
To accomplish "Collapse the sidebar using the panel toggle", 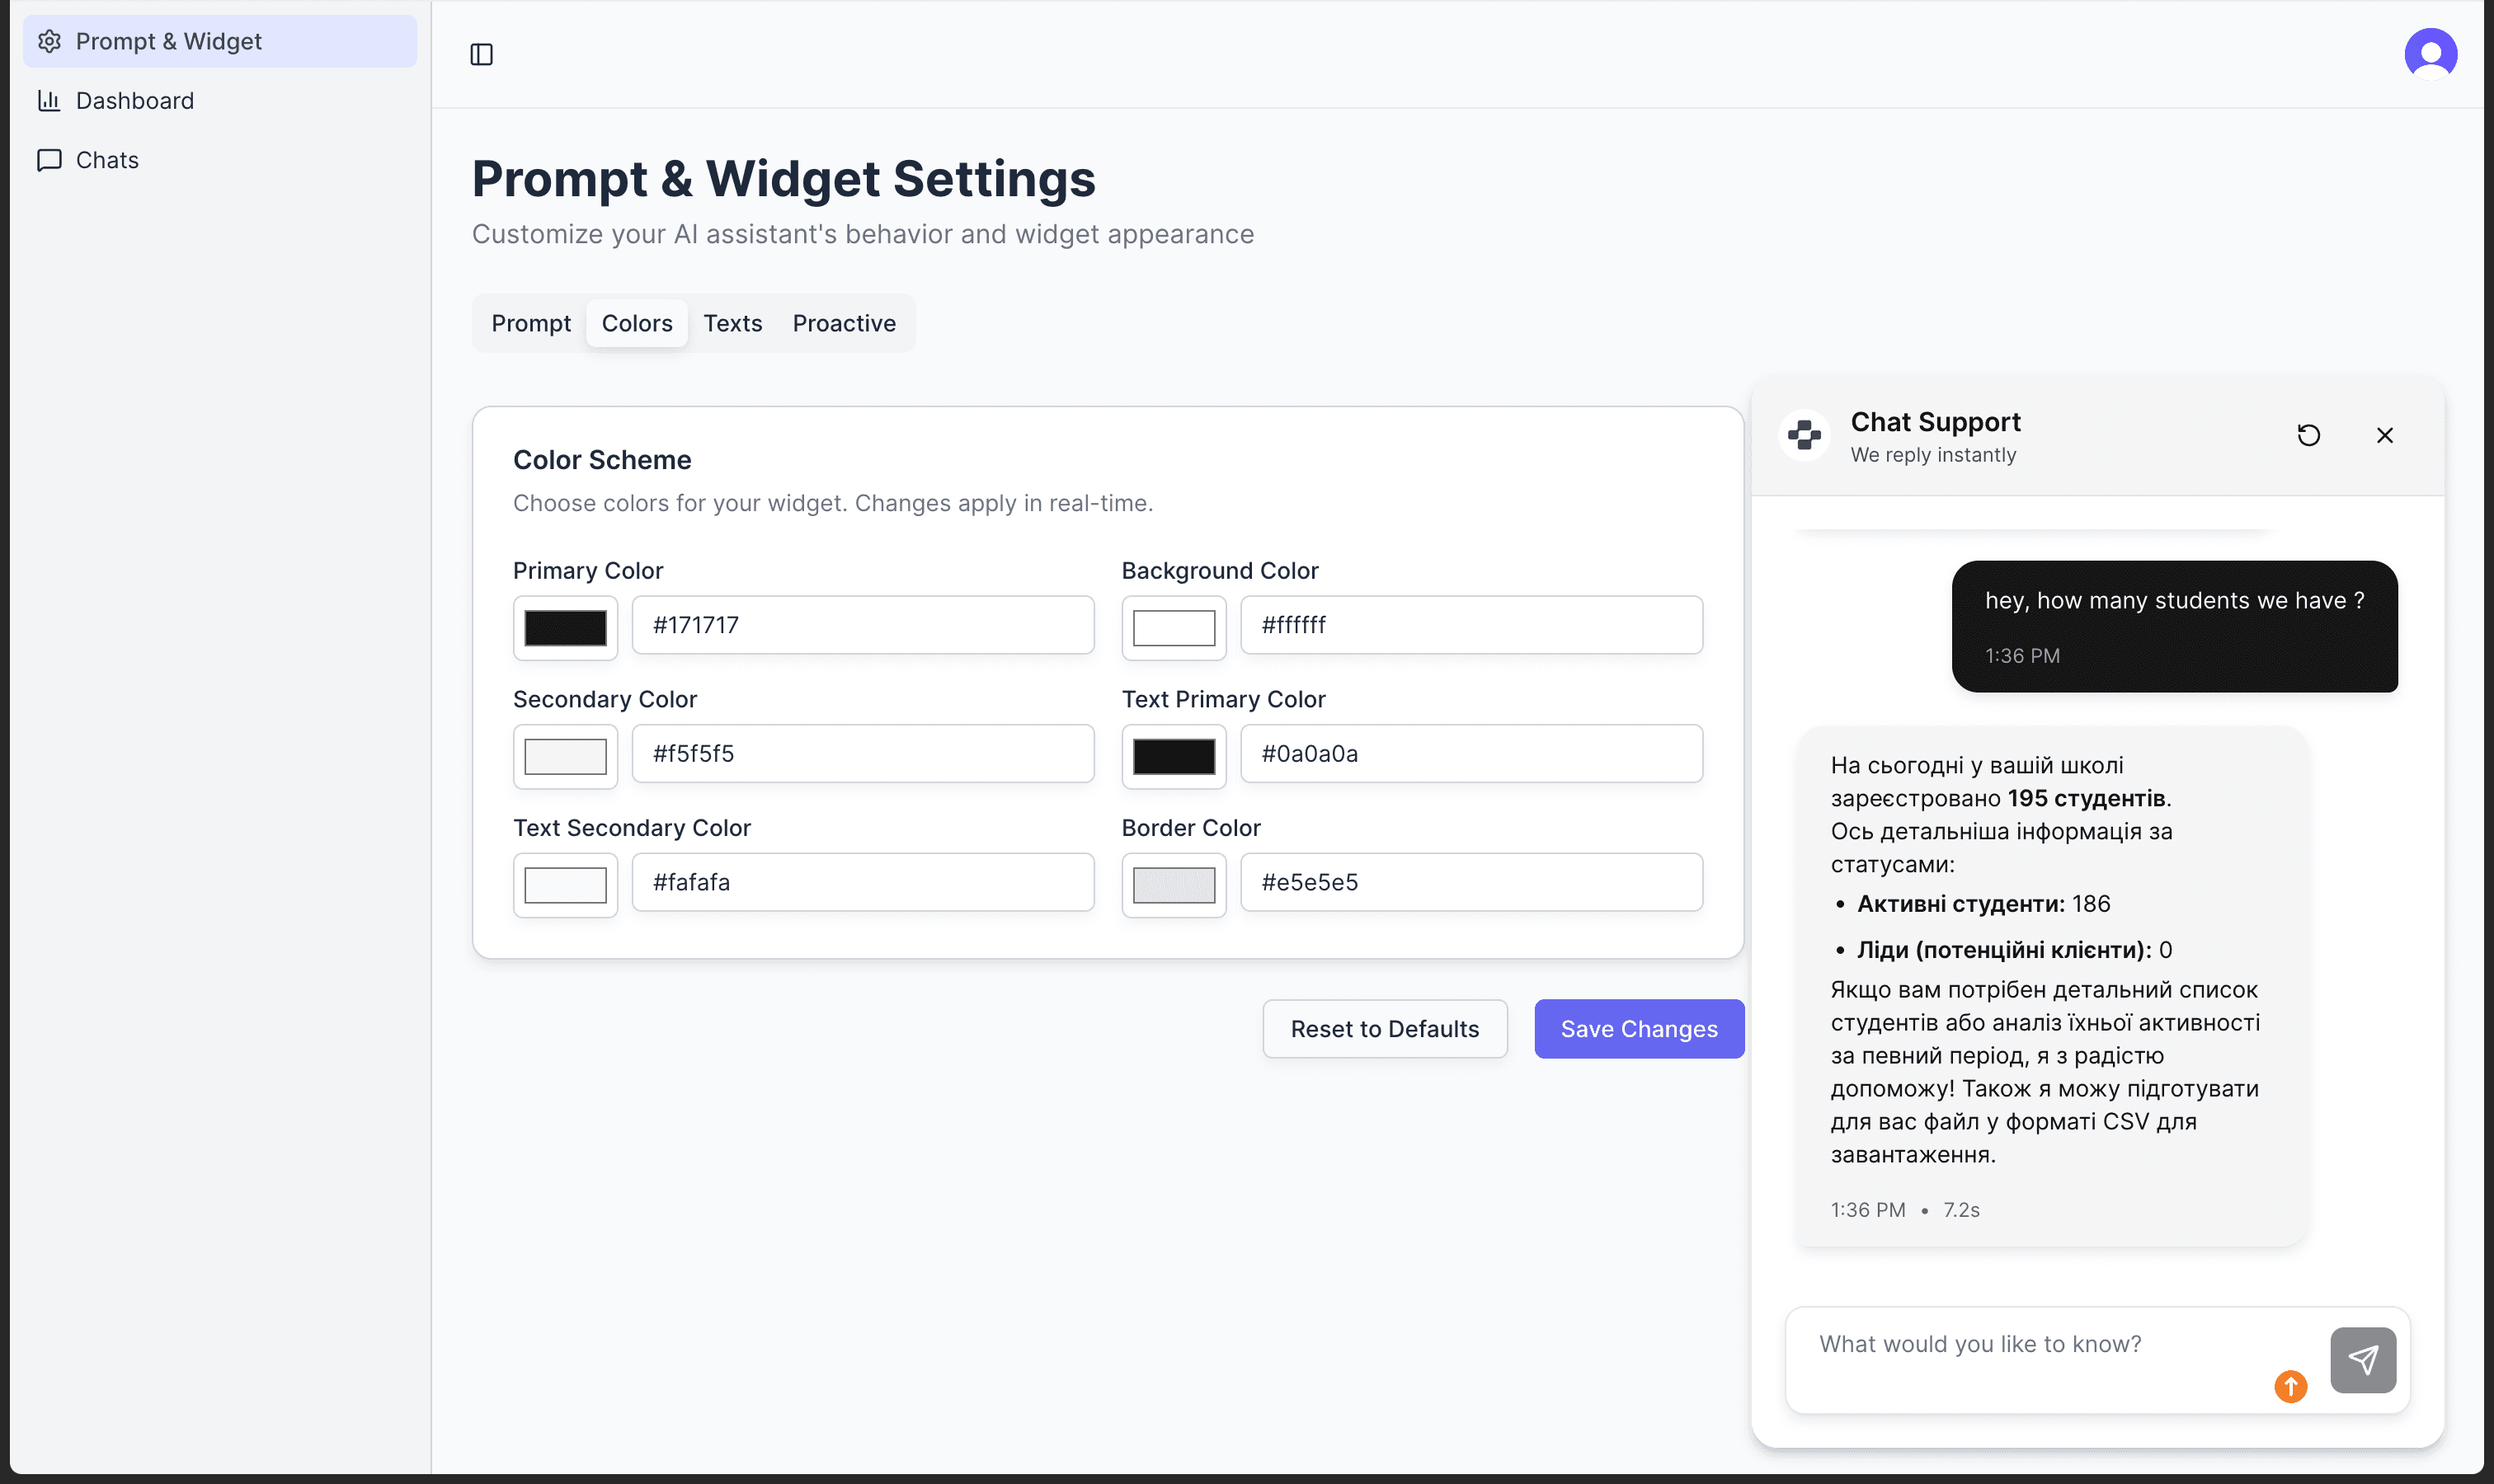I will coord(483,54).
